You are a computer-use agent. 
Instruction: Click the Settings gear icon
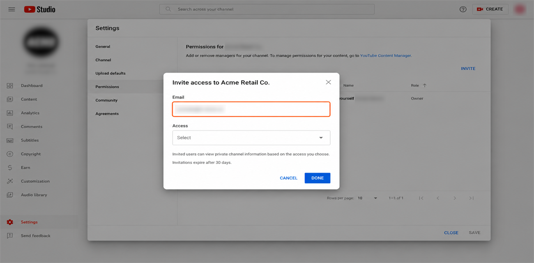10,222
